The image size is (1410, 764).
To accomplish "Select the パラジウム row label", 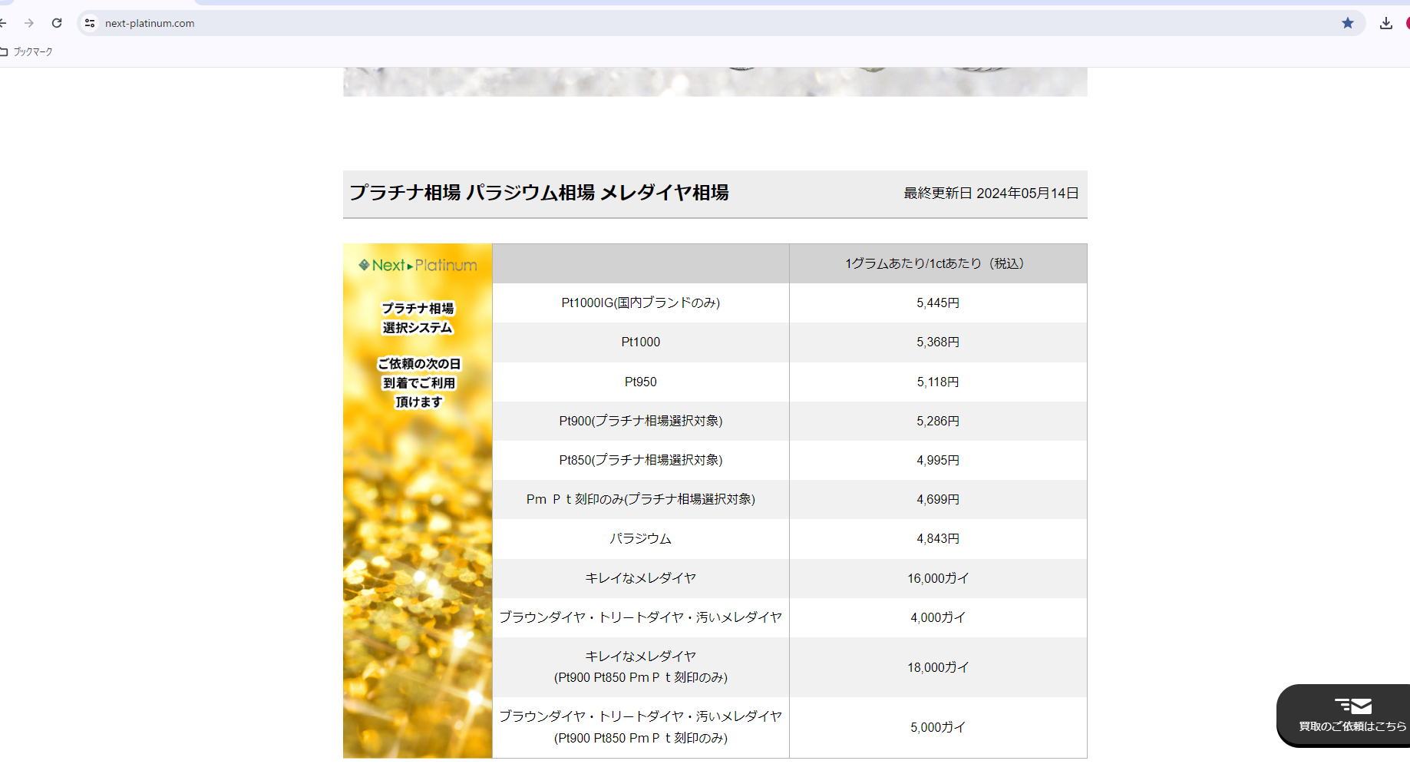I will click(x=641, y=539).
